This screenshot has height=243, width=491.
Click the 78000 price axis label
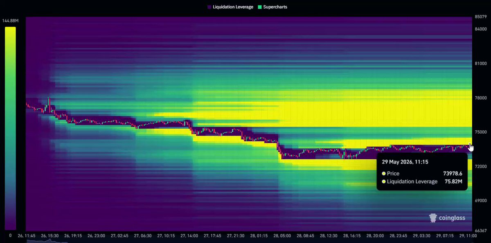[x=480, y=98]
